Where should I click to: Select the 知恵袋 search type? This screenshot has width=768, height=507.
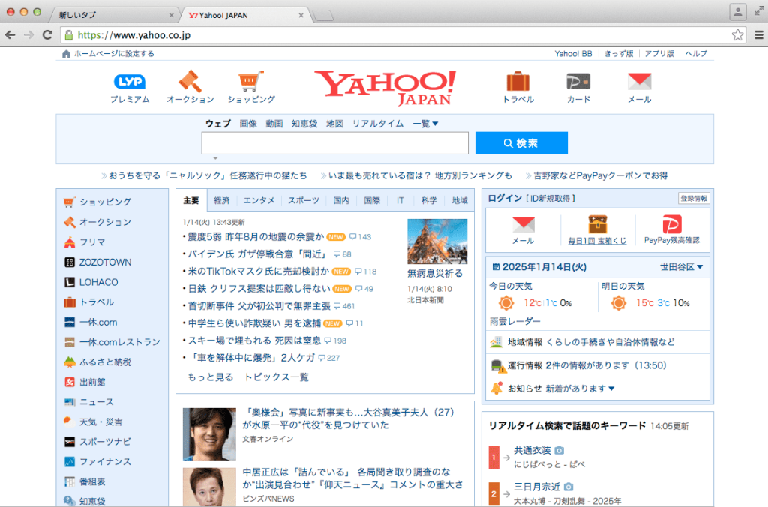point(304,124)
